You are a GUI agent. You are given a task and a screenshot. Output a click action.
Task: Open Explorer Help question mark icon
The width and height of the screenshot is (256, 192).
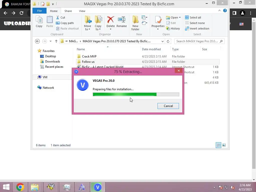(x=225, y=10)
